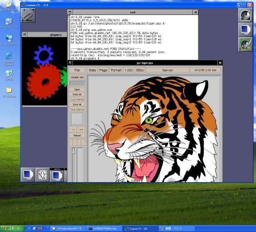This screenshot has height=232, width=256.
Task: Click the top dock icon in Cygwin/X
Action: [x=245, y=15]
